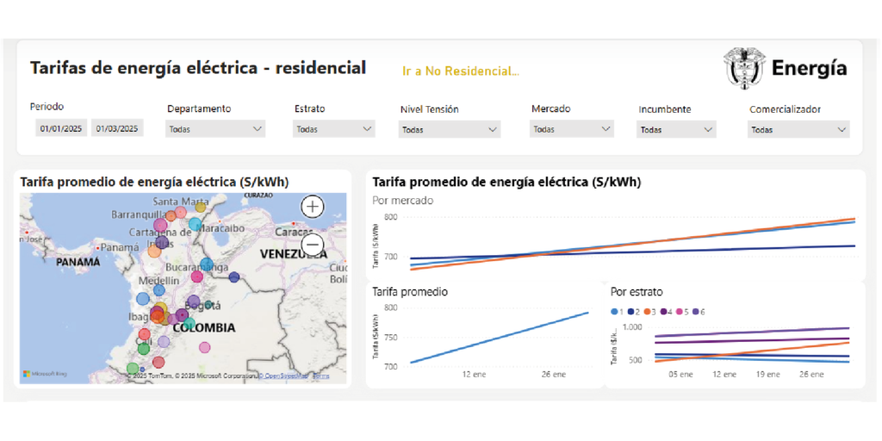Screen dimensions: 882x441
Task: Click the Colombia coat of arms logo
Action: 743,68
